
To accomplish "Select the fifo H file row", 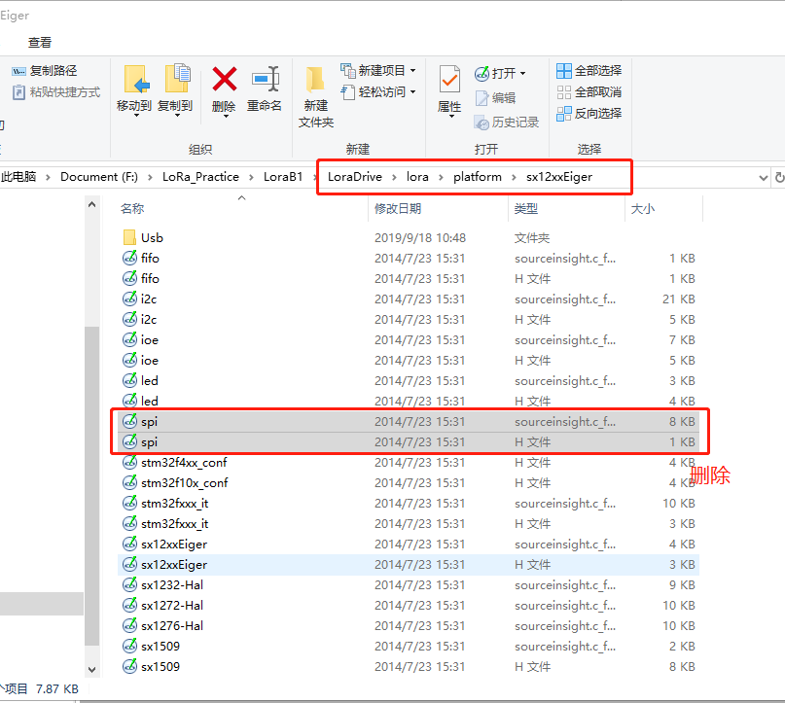I will click(x=409, y=279).
